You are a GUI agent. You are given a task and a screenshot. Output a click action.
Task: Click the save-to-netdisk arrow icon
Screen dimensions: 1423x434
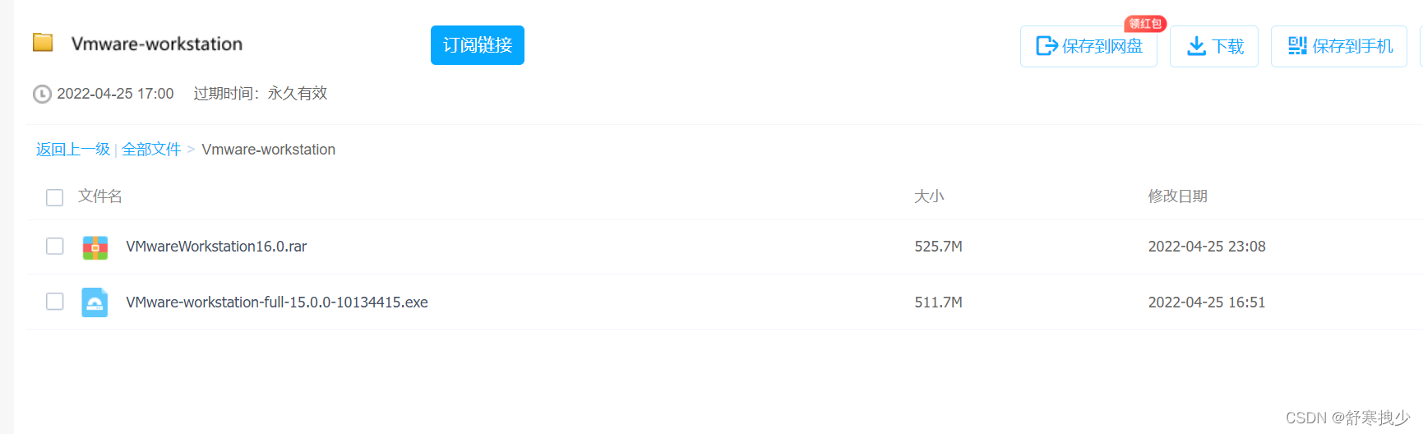[x=1046, y=46]
